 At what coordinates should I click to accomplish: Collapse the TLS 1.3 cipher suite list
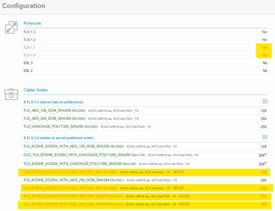click(x=265, y=102)
